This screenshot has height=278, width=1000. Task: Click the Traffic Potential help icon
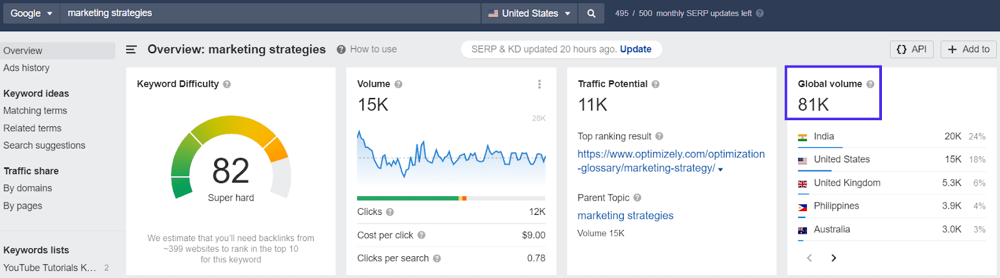(656, 84)
